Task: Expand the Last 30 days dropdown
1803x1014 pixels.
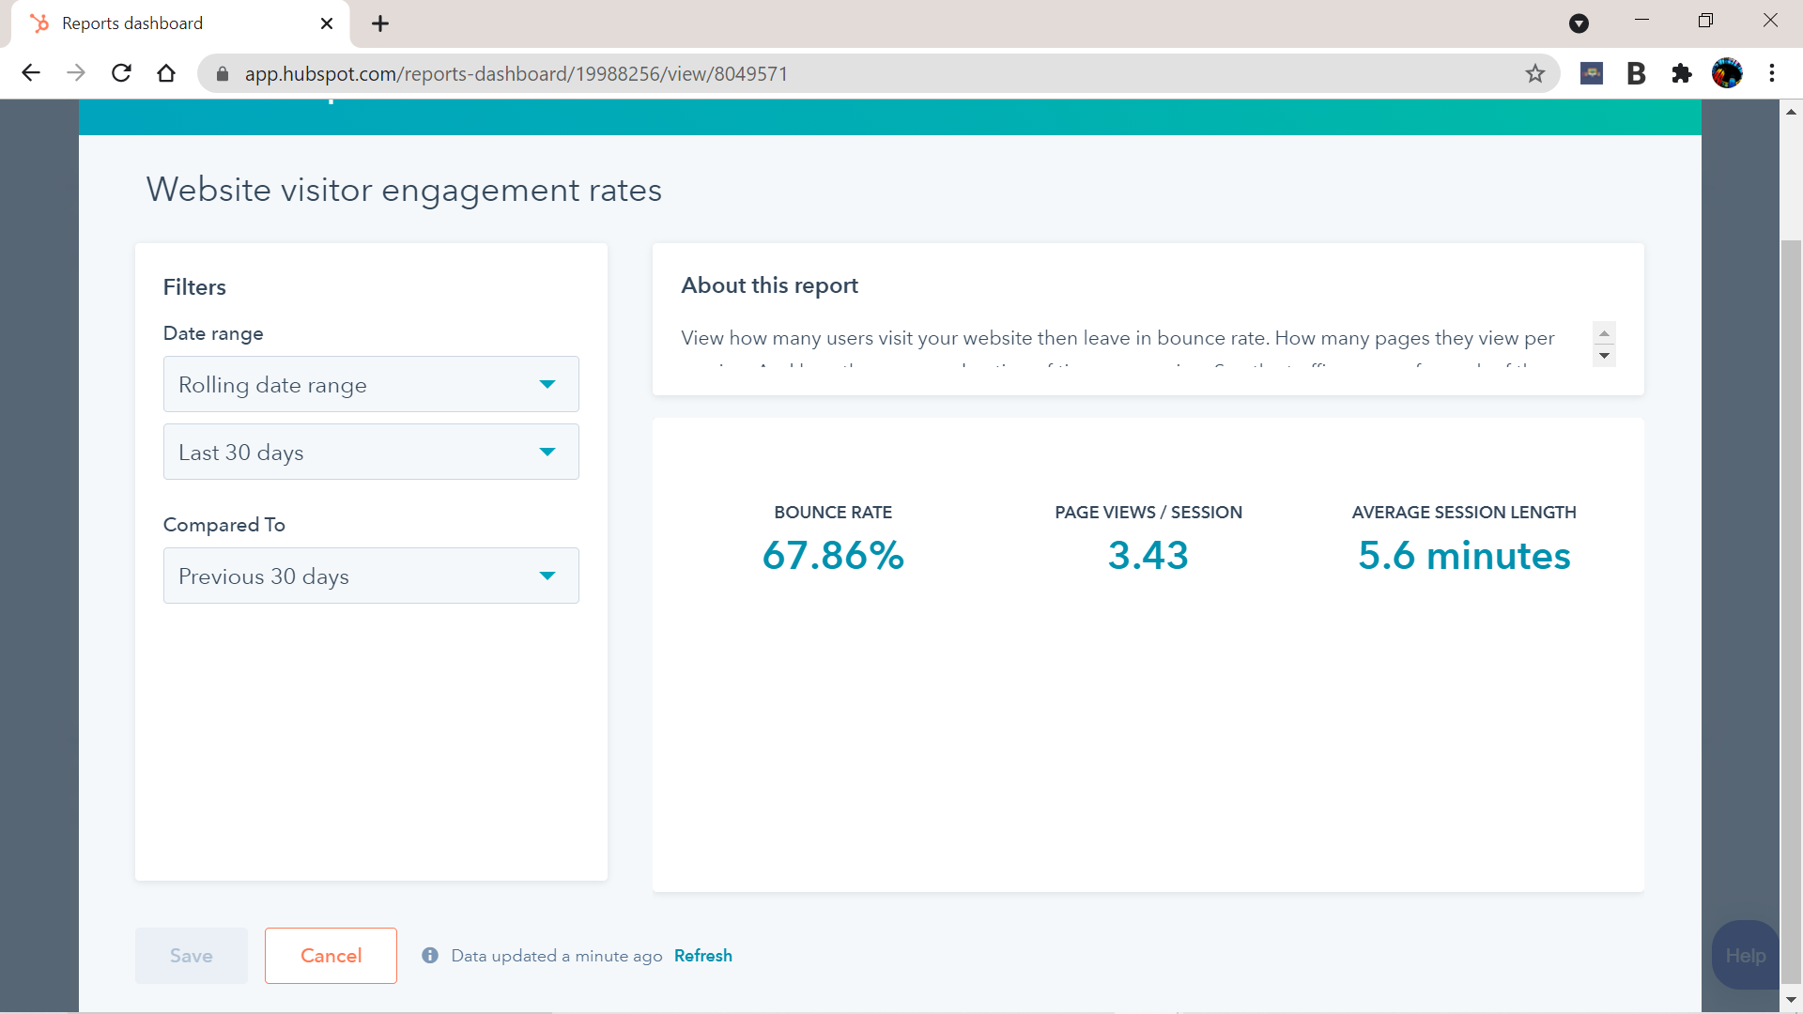Action: pyautogui.click(x=371, y=452)
